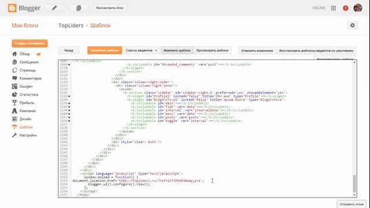The image size is (370, 208).
Task: Click the section class='sidebar' code line
Action: click(x=205, y=92)
